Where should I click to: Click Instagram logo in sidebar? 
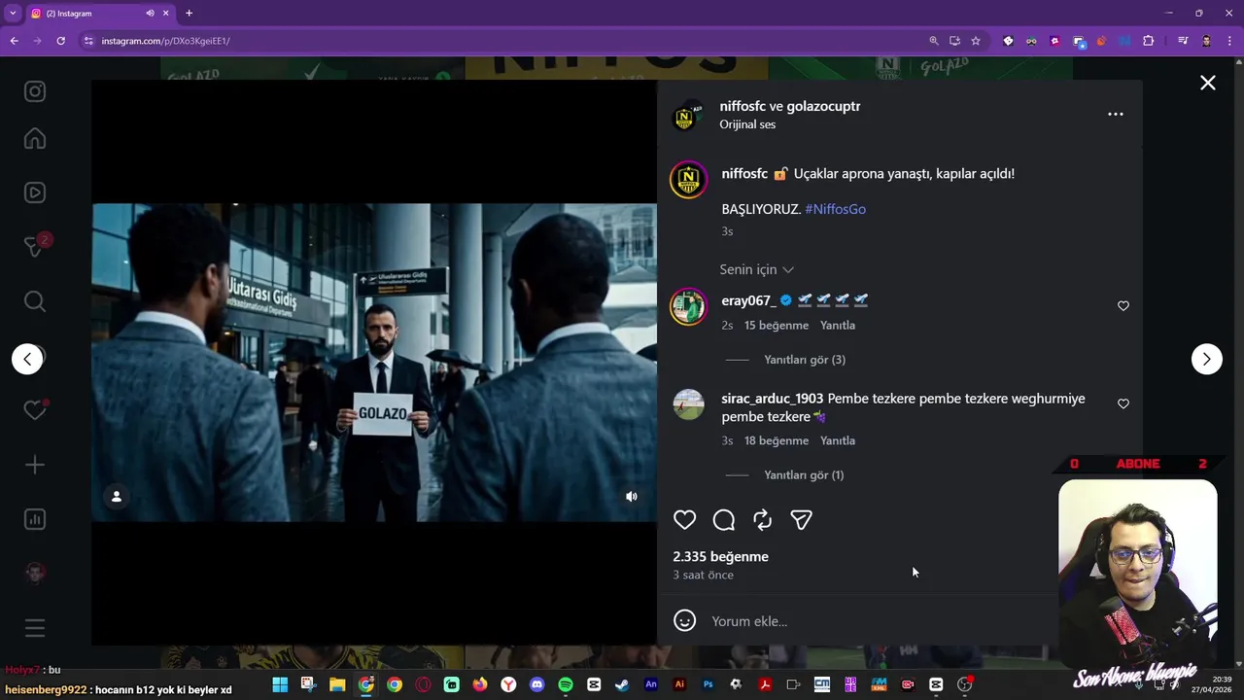[x=35, y=91]
